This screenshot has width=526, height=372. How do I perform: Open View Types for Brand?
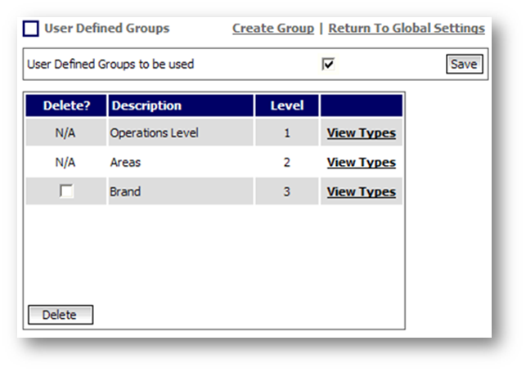click(361, 192)
